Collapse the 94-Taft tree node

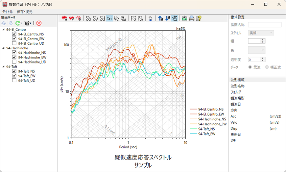pos(3,67)
